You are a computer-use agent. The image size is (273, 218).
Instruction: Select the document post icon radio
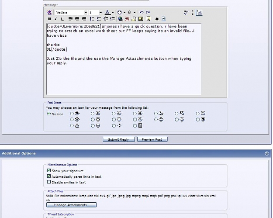tap(135, 125)
